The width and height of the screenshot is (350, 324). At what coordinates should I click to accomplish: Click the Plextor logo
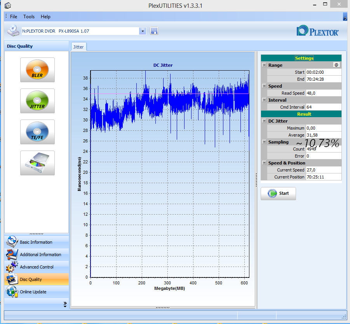[x=317, y=31]
